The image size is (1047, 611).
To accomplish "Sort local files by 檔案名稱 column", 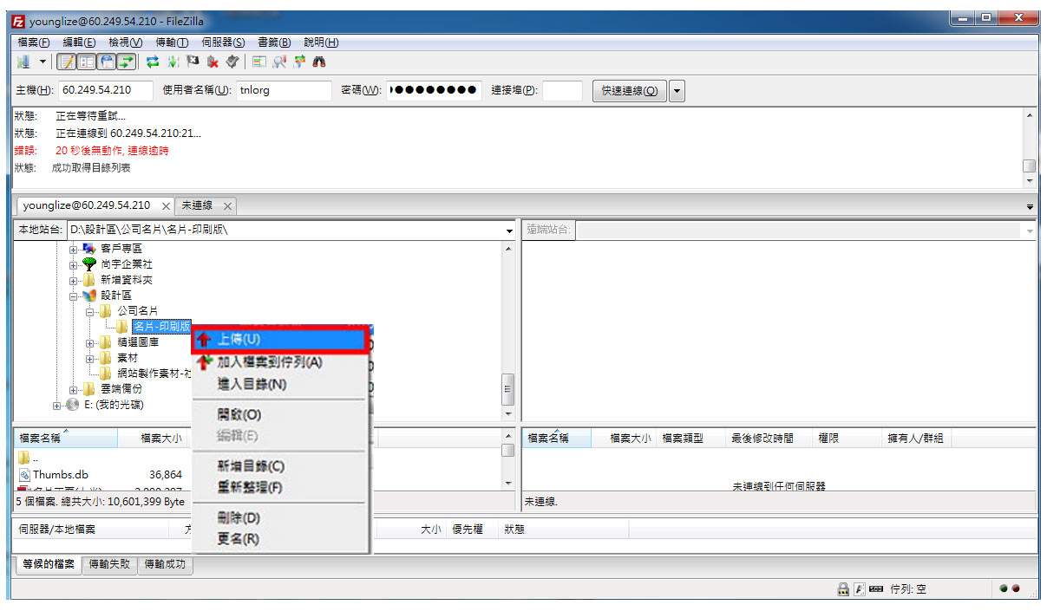I will pyautogui.click(x=66, y=439).
